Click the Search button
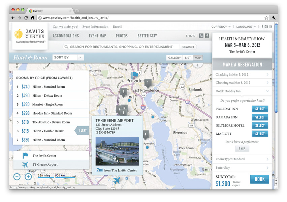Image resolution: width=287 pixels, height=202 pixels. pyautogui.click(x=188, y=47)
